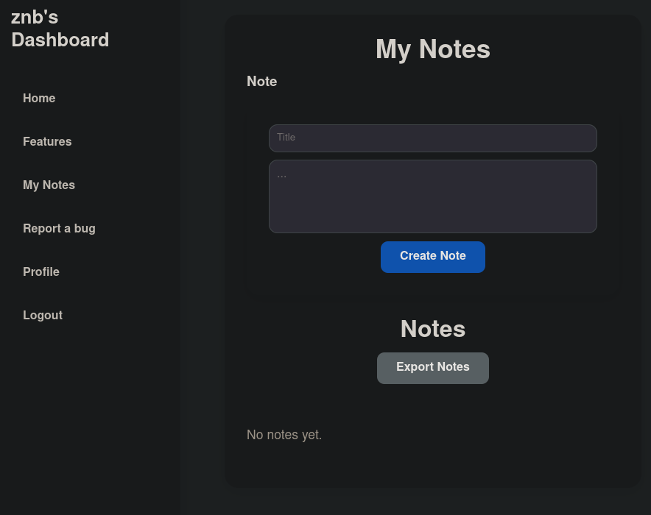Click the "Notes" section heading
Image resolution: width=651 pixels, height=515 pixels.
(x=432, y=329)
